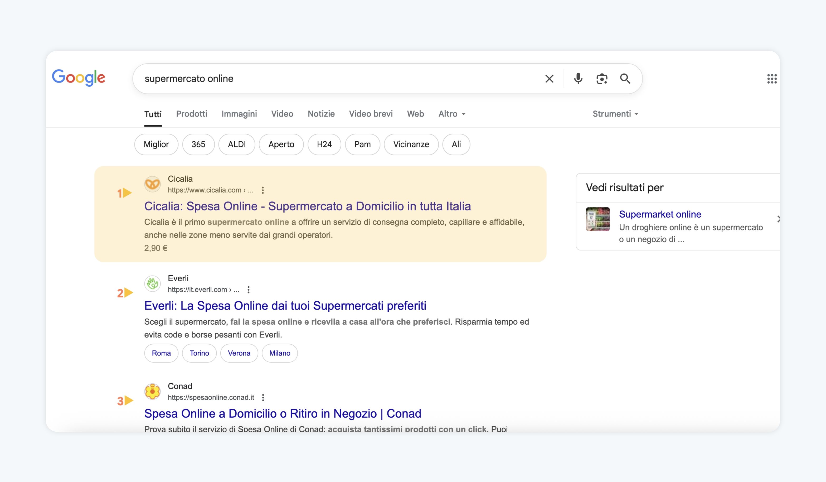
Task: Go to the Notizie tab
Action: pyautogui.click(x=321, y=114)
